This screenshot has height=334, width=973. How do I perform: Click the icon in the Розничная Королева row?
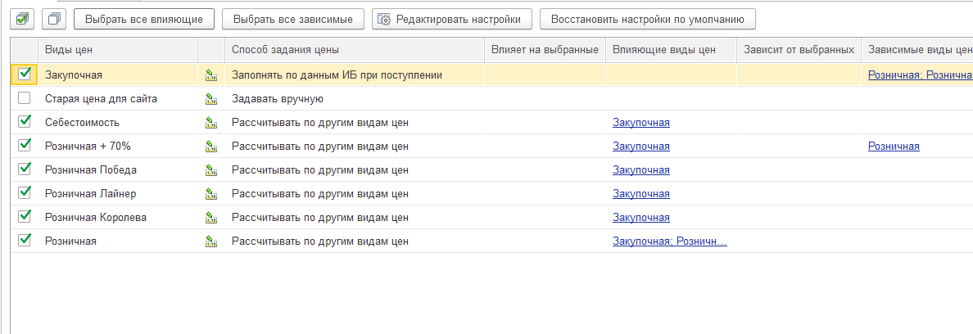pos(211,218)
